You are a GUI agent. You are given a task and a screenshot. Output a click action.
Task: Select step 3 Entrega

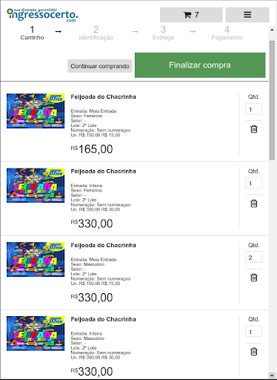[x=163, y=33]
